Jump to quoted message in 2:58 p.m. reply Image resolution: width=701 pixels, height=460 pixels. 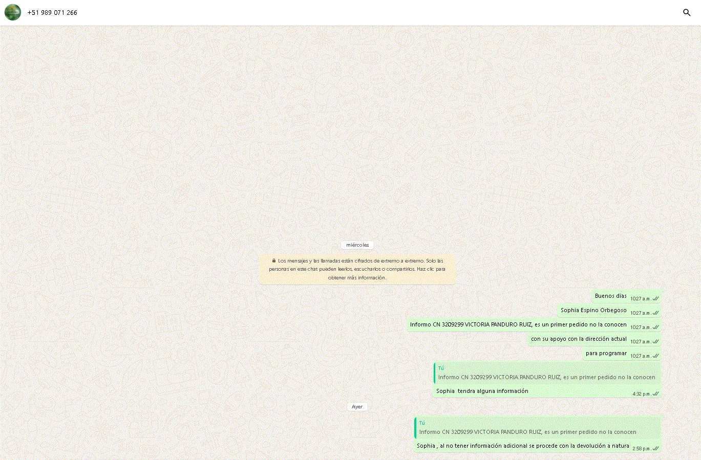[x=527, y=428]
